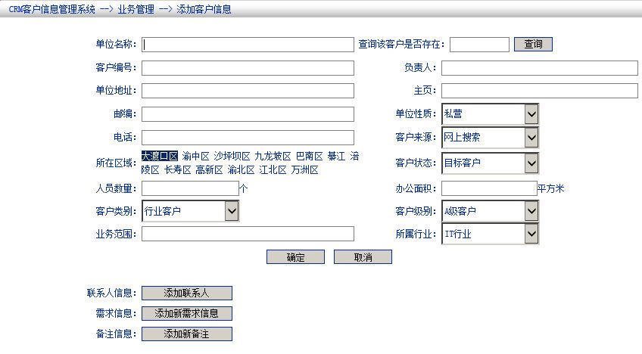Expand the 客户状态 dropdown
This screenshot has height=354, width=642.
pyautogui.click(x=531, y=163)
